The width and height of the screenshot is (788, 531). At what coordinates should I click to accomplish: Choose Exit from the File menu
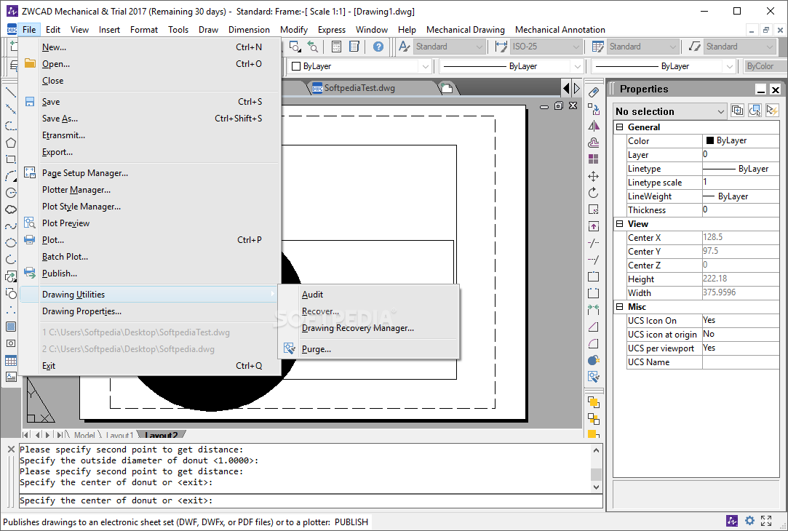(151, 366)
